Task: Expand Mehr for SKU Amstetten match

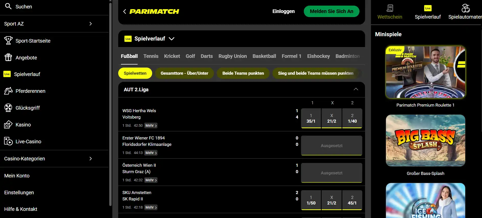Action: [151, 207]
